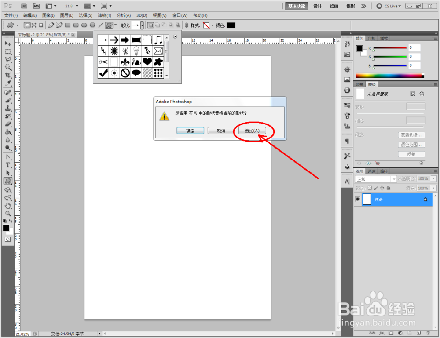Image resolution: width=440 pixels, height=338 pixels.
Task: Pick the heart shape in shape picker
Action: pyautogui.click(x=147, y=62)
